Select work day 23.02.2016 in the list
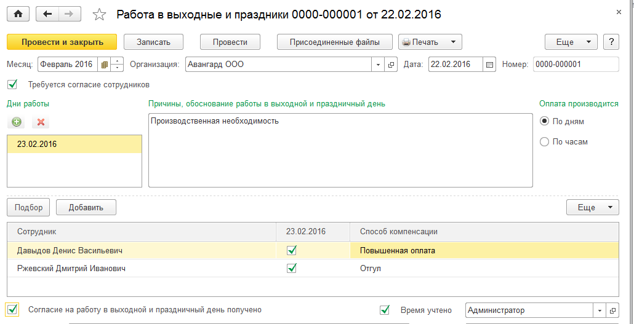 (x=74, y=144)
